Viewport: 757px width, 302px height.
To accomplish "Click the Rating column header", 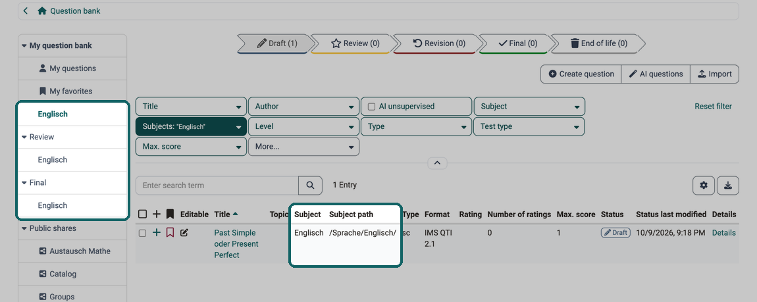I will 470,214.
